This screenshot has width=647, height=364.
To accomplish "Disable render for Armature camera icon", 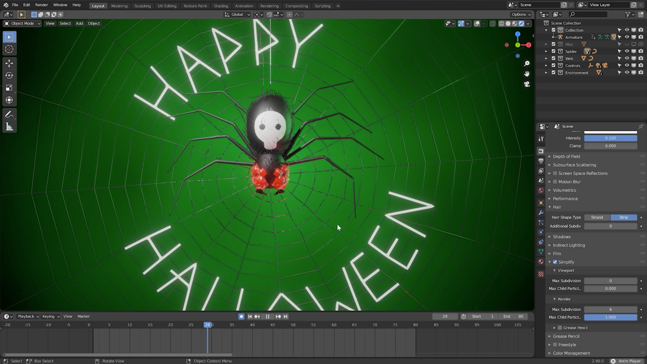I will pos(640,37).
